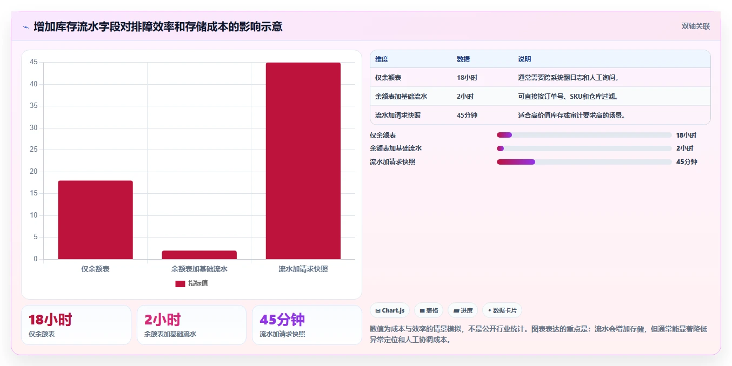Viewport: 732px width, 366px height.
Task: Click the chart title 增加库存流水字段对排障效率
Action: [158, 26]
